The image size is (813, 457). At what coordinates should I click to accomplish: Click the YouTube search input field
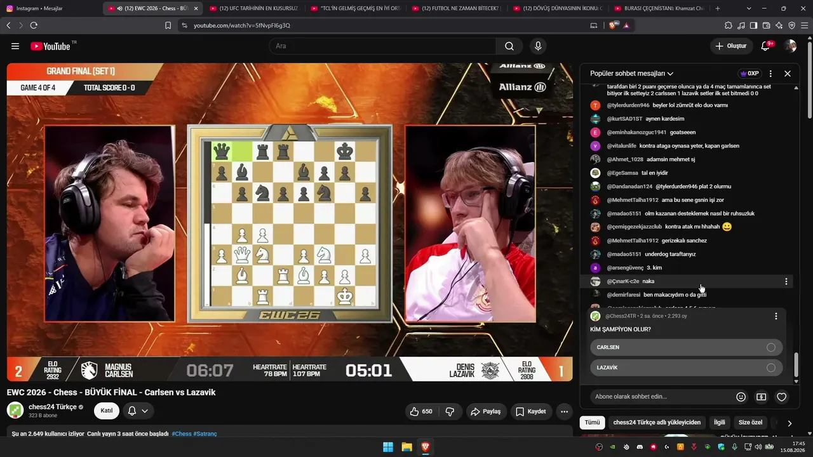[382, 46]
